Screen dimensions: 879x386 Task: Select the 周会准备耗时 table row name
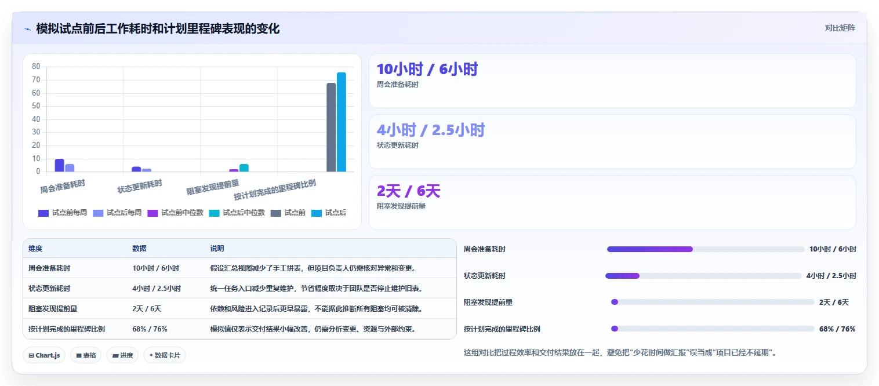pos(49,268)
